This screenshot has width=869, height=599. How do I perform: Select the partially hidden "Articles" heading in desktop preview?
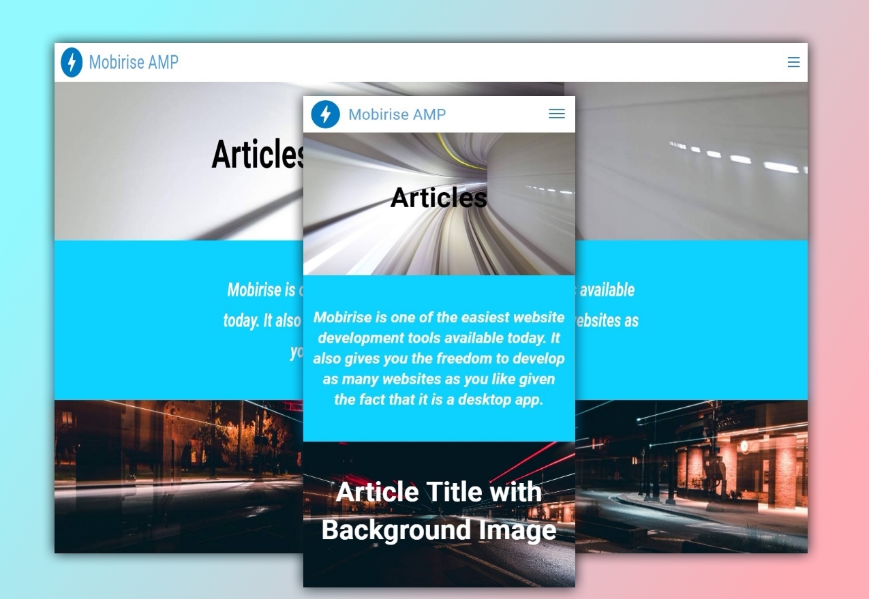click(x=258, y=155)
